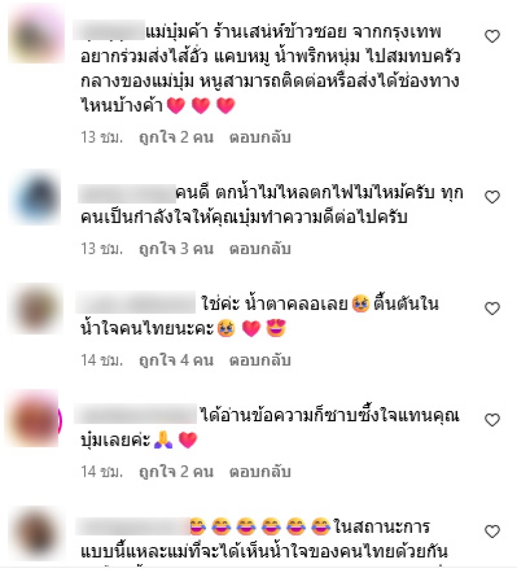Image resolution: width=517 pixels, height=573 pixels.
Task: Open third commenter's profile avatar
Action: pyautogui.click(x=35, y=309)
